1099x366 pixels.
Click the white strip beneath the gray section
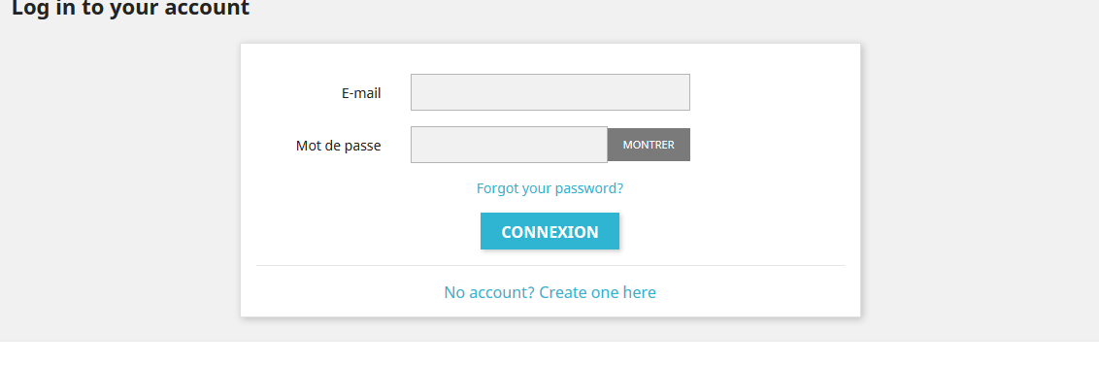(549, 354)
